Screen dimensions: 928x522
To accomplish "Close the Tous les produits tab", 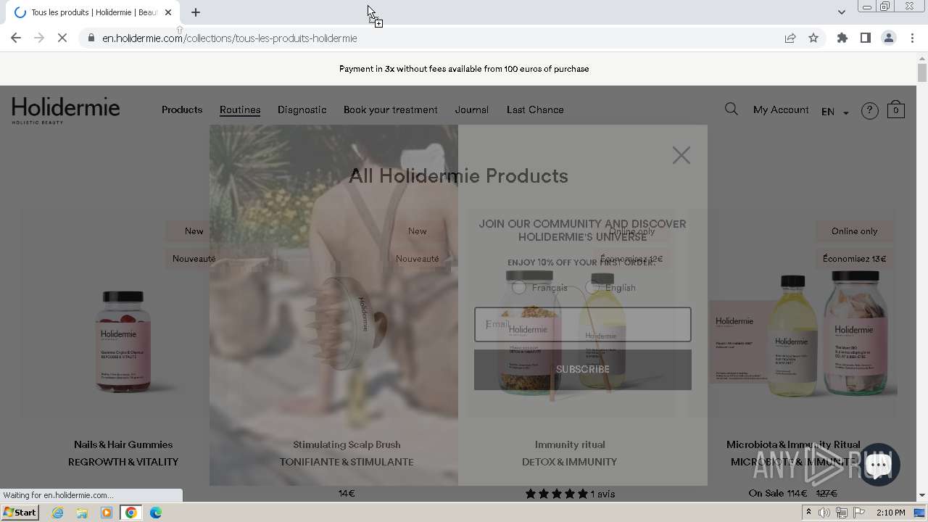I will click(x=168, y=12).
